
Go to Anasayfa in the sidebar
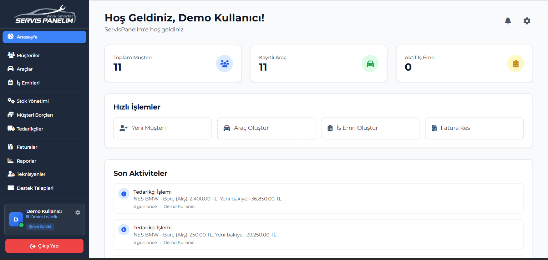[44, 37]
